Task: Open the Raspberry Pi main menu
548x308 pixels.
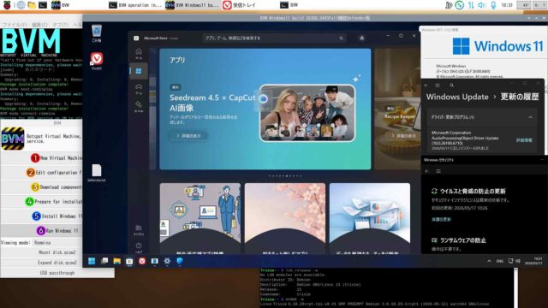Action: tap(7, 5)
